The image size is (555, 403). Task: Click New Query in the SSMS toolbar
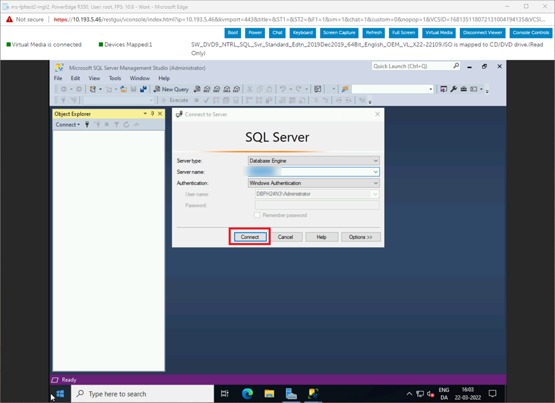coord(171,89)
